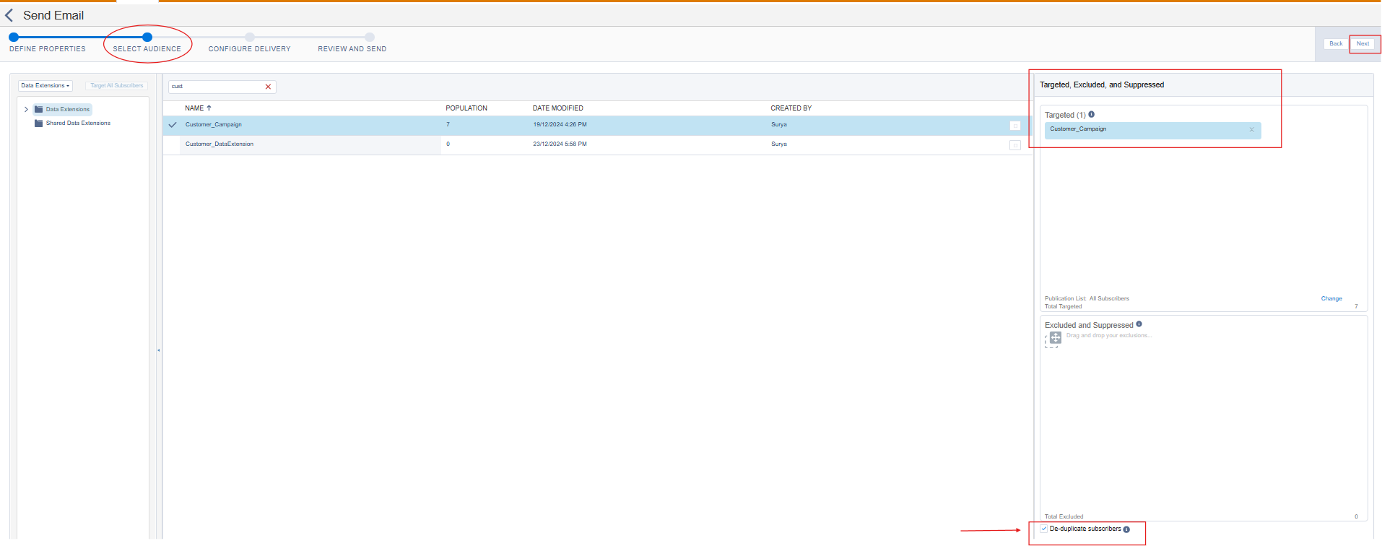Click the square box on Customer_DataExtension row

1014,145
